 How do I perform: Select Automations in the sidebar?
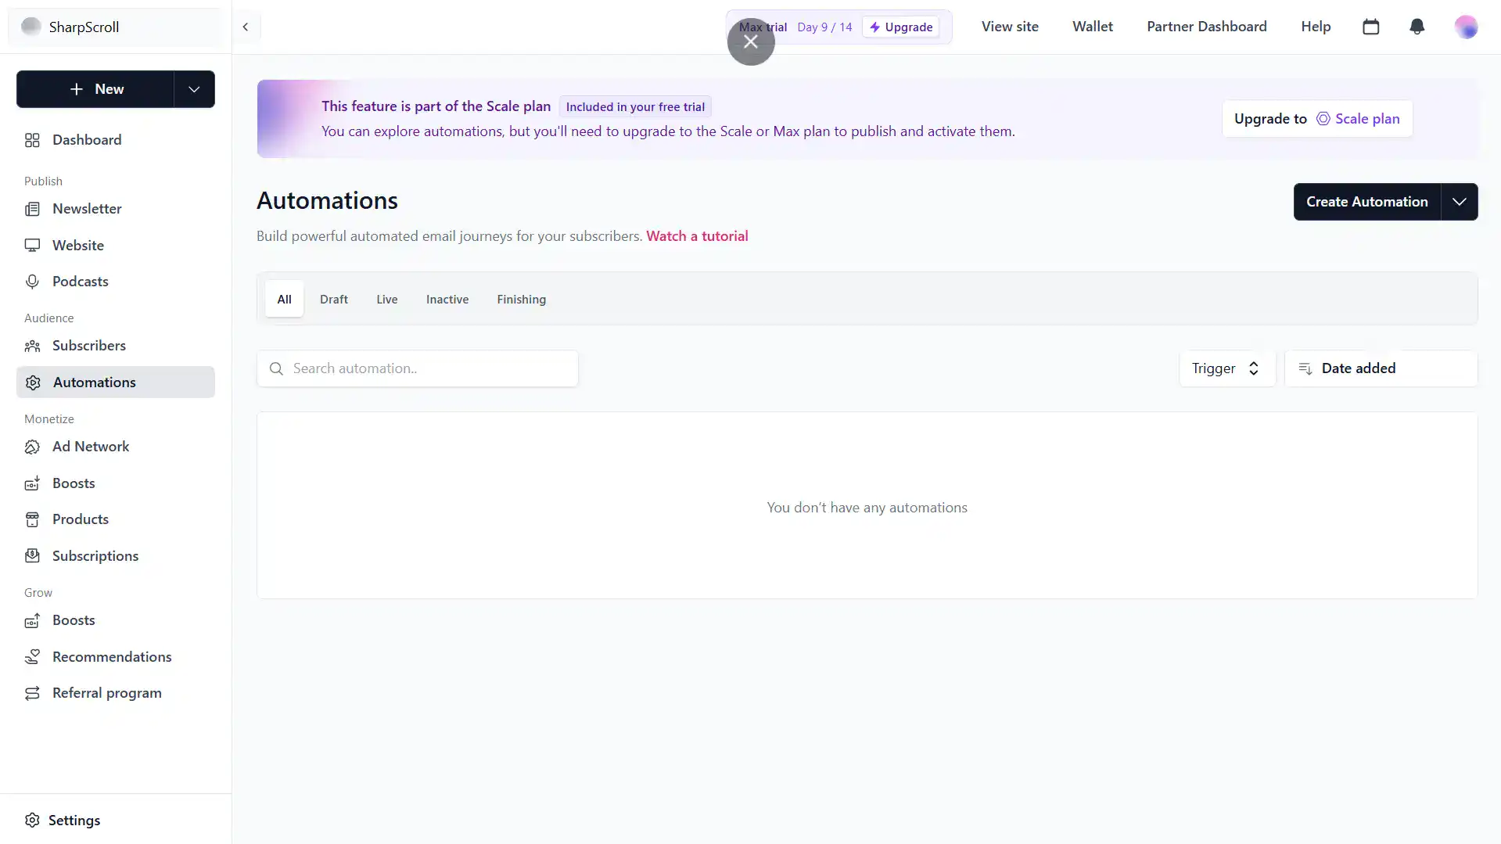[x=116, y=382]
